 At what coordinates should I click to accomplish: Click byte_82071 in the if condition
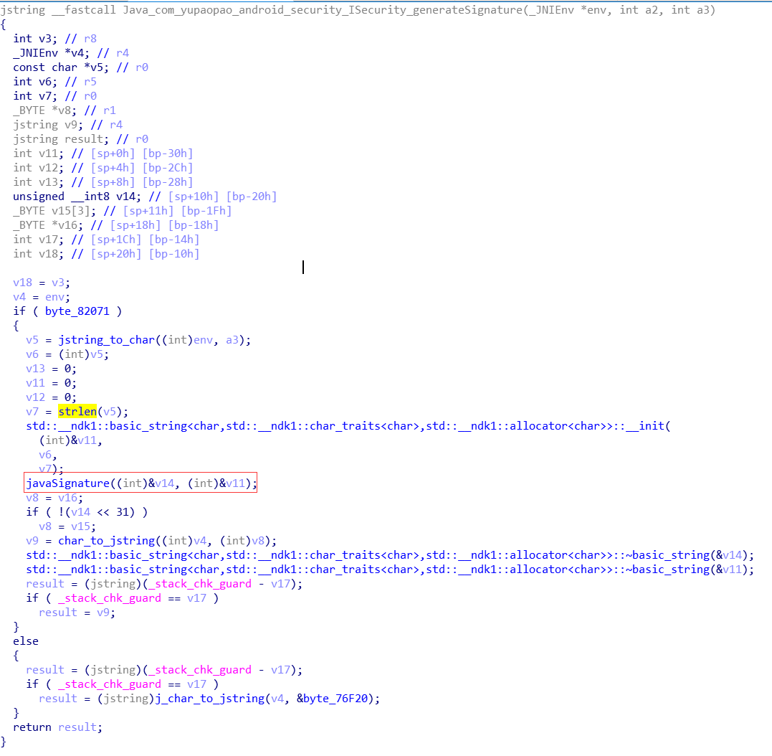[83, 311]
